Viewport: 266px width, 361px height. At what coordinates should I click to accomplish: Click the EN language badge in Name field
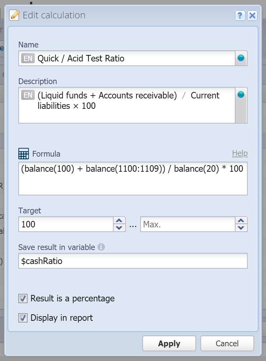28,59
